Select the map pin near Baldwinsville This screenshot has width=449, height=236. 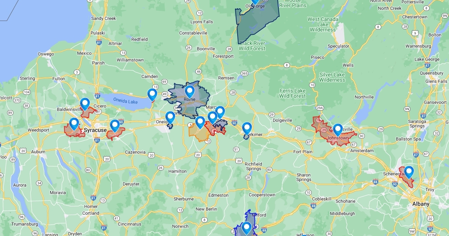pos(85,103)
